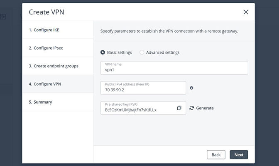Click the sidebar collapse icon behind dialog

point(3,17)
